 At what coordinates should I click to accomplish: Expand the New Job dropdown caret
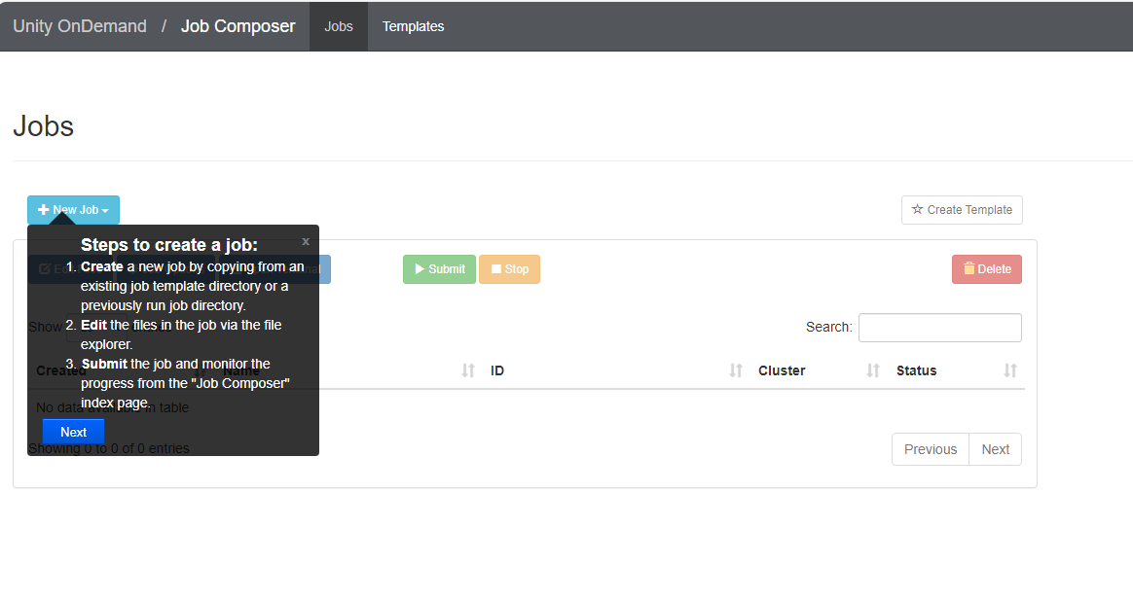point(105,211)
